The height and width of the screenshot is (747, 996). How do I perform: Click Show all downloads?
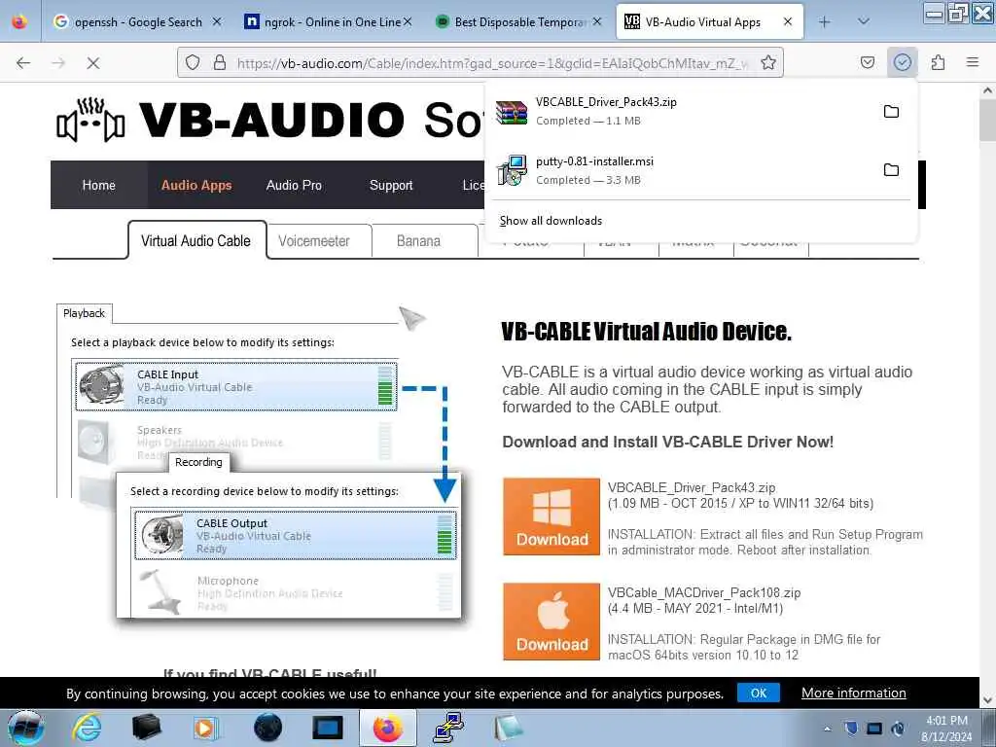pos(551,221)
